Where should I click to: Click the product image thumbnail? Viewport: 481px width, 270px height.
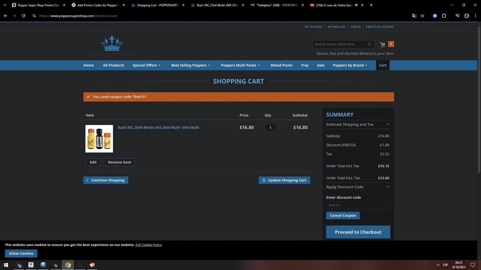[99, 139]
